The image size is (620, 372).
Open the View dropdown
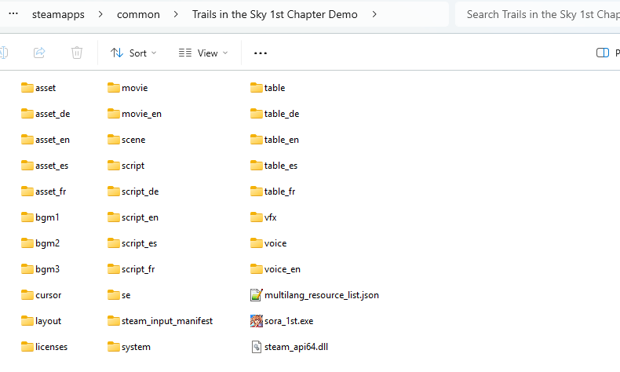[x=203, y=53]
